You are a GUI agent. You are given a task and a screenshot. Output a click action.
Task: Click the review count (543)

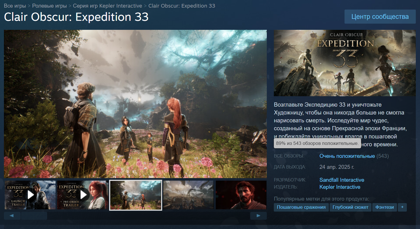(x=383, y=156)
